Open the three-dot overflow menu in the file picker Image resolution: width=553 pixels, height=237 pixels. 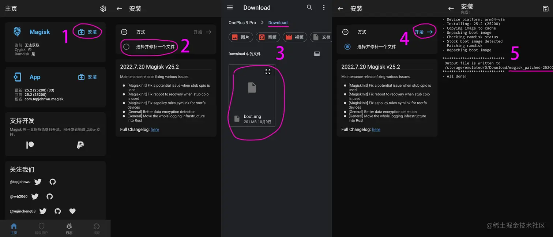[x=324, y=8]
